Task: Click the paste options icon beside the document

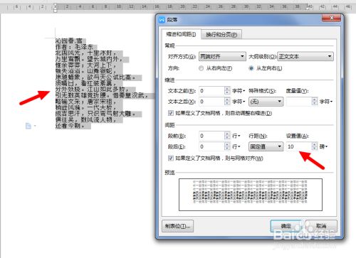Action: click(28, 126)
